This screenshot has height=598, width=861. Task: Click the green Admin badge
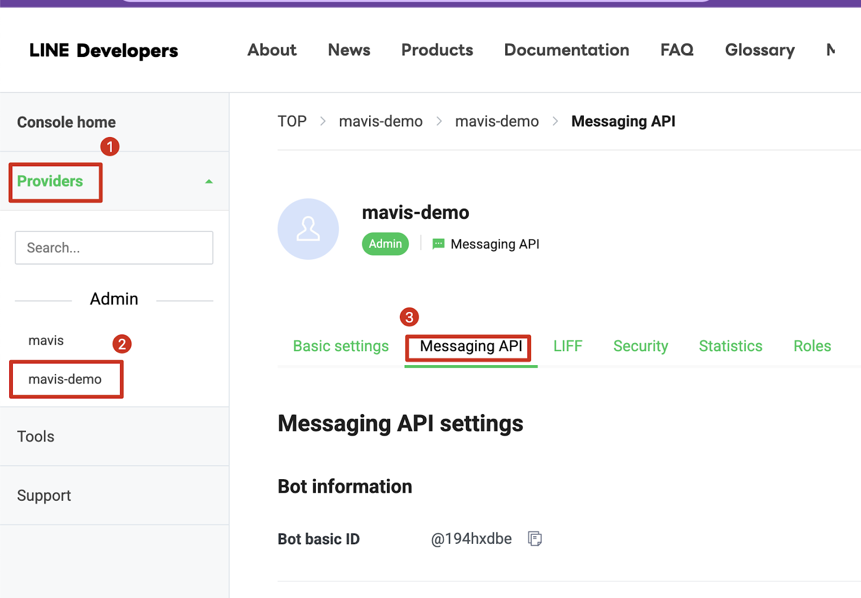(385, 244)
